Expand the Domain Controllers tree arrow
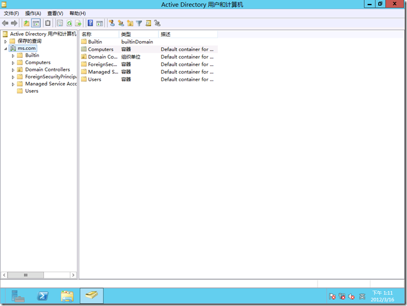 (x=13, y=70)
